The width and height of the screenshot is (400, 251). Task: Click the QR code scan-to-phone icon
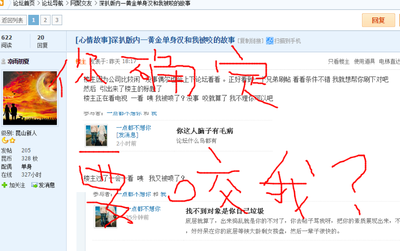pyautogui.click(x=270, y=41)
